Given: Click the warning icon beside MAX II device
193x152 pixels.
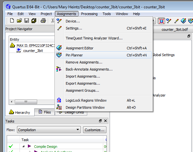Looking at the screenshot, I should (12, 45).
